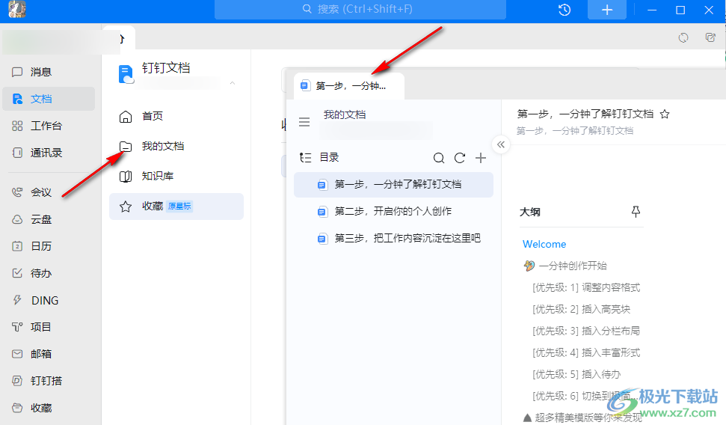This screenshot has height=425, width=726.
Task: Click the history clock icon in title bar
Action: pyautogui.click(x=565, y=10)
